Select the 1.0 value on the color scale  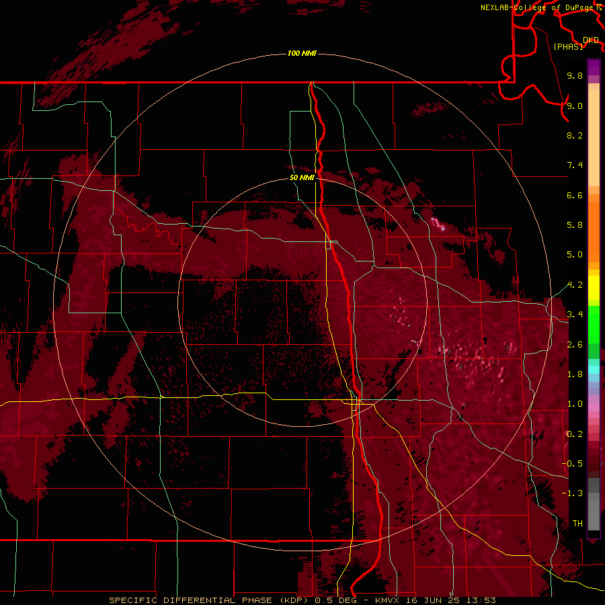[575, 403]
